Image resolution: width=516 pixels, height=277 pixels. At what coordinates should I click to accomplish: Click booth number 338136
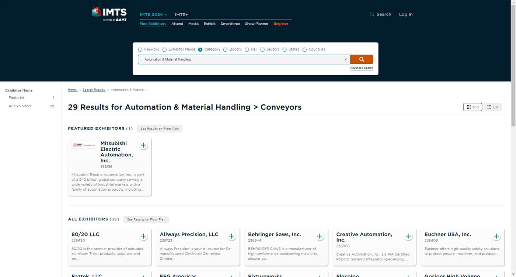click(107, 167)
